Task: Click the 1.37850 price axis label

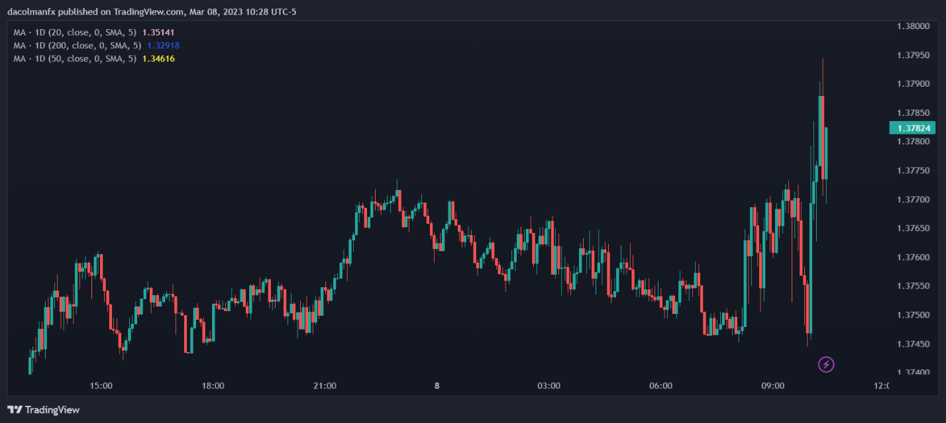Action: (913, 113)
